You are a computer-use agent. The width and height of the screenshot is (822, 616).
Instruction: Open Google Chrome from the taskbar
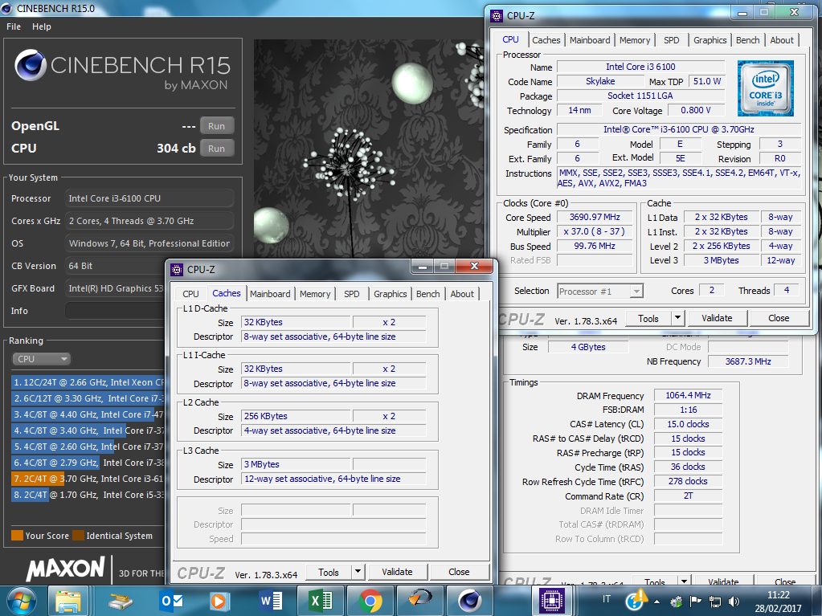pyautogui.click(x=370, y=601)
